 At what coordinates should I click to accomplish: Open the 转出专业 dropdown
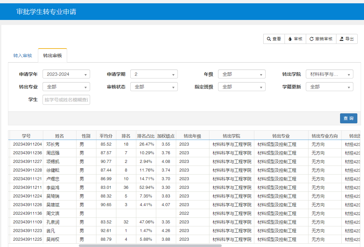coord(66,87)
